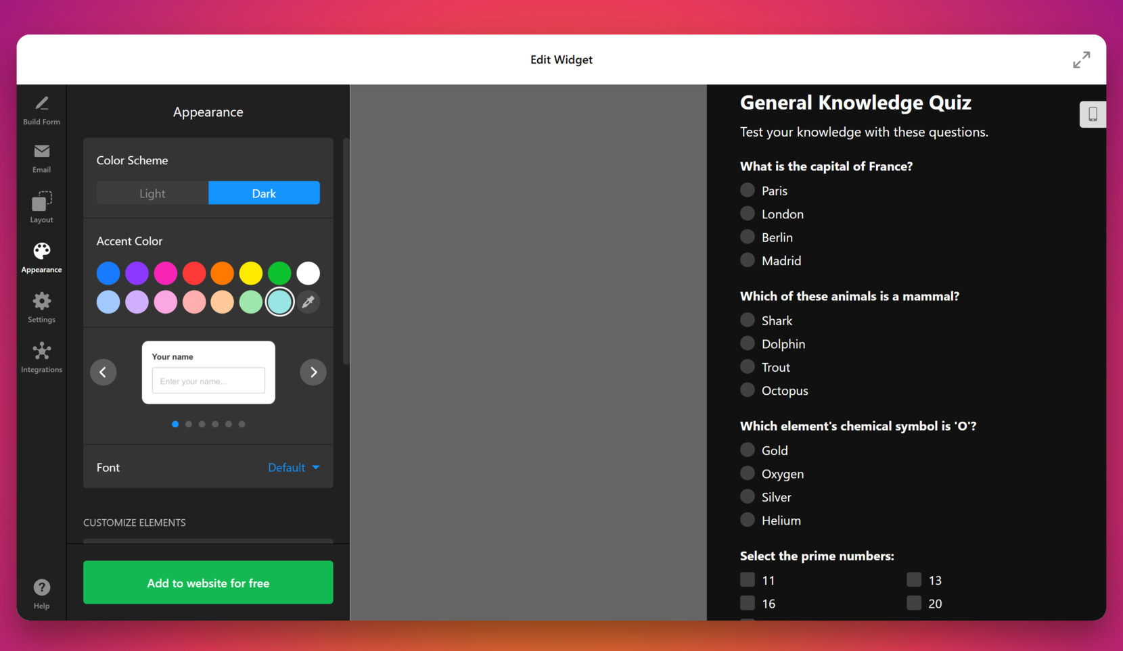1123x651 pixels.
Task: Go back in carousel with left arrow
Action: pyautogui.click(x=103, y=372)
